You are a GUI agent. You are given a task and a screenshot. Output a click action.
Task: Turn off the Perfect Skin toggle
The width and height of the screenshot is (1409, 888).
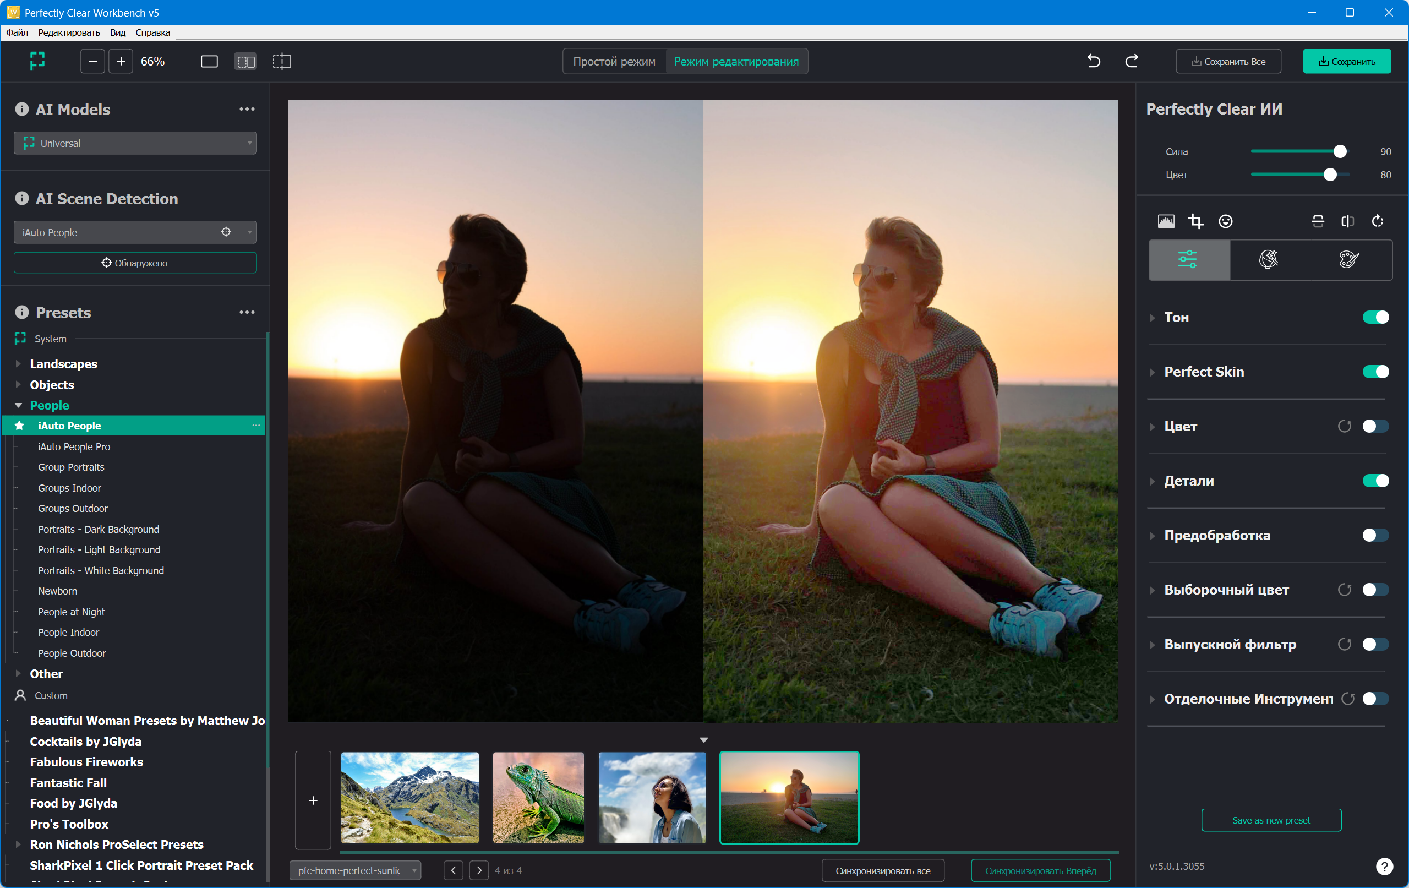click(x=1375, y=372)
